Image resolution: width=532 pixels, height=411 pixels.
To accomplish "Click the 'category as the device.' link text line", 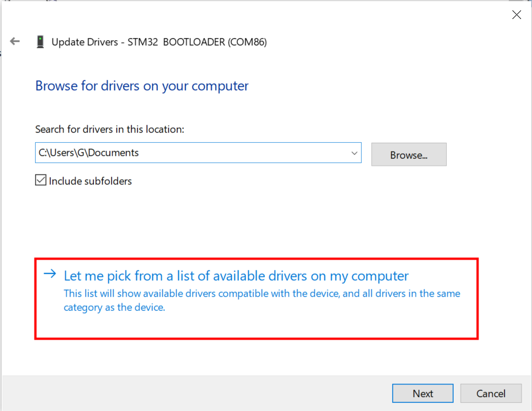I will coord(115,307).
